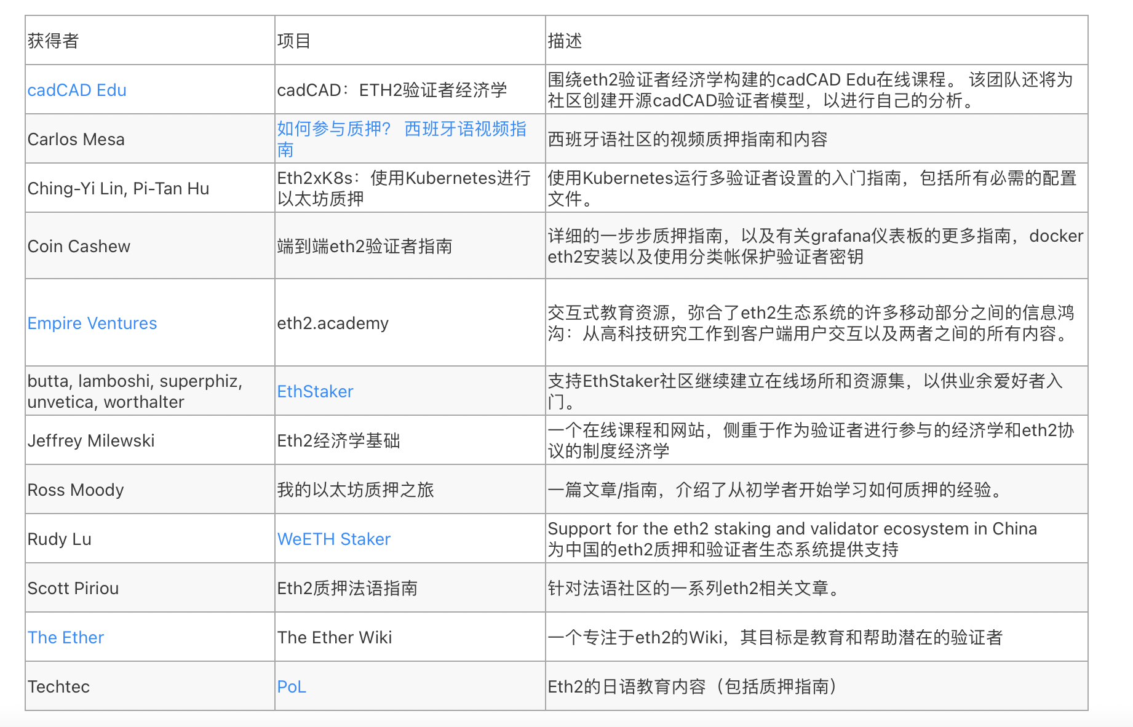The height and width of the screenshot is (727, 1133).
Task: Open the PoL project link
Action: [291, 686]
